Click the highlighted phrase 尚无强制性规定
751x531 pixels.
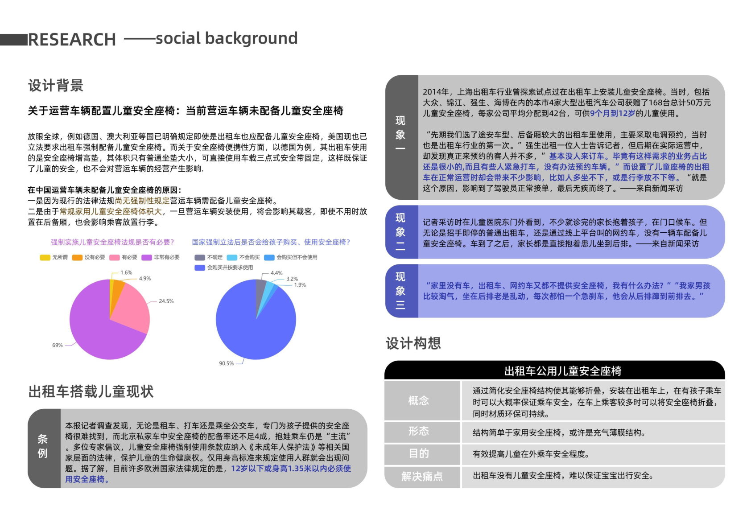pos(142,201)
